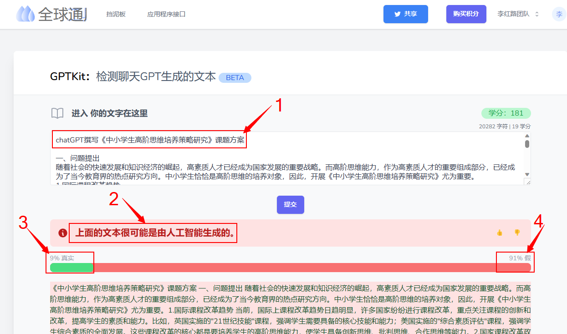Click the BETA badge next to the title
The width and height of the screenshot is (567, 334).
[235, 78]
